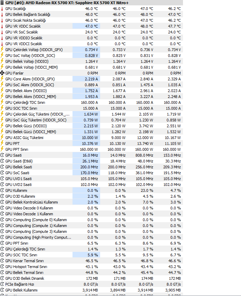The height and width of the screenshot is (296, 241).
Task: Select the GPU Hotspot Termal Sınırı row
Action: click(91, 266)
